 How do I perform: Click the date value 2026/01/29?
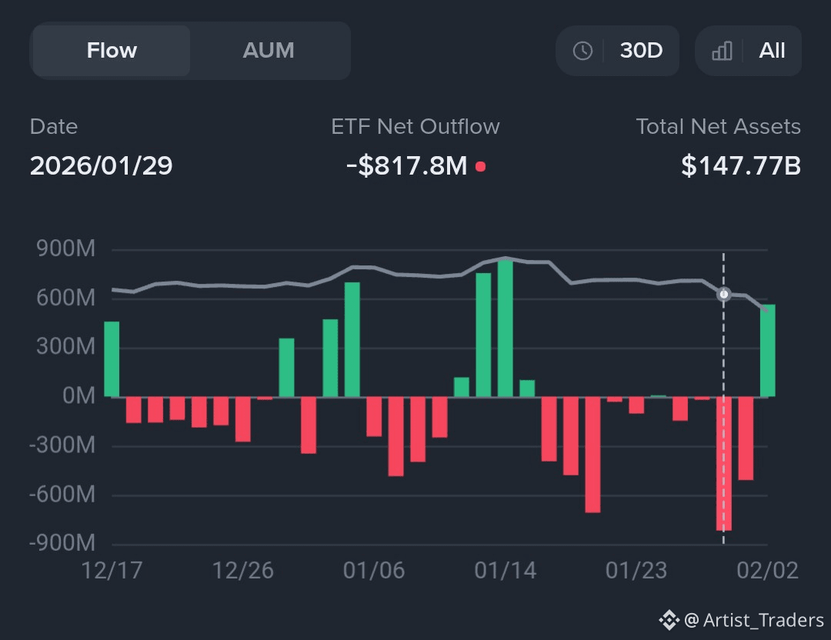(x=101, y=165)
